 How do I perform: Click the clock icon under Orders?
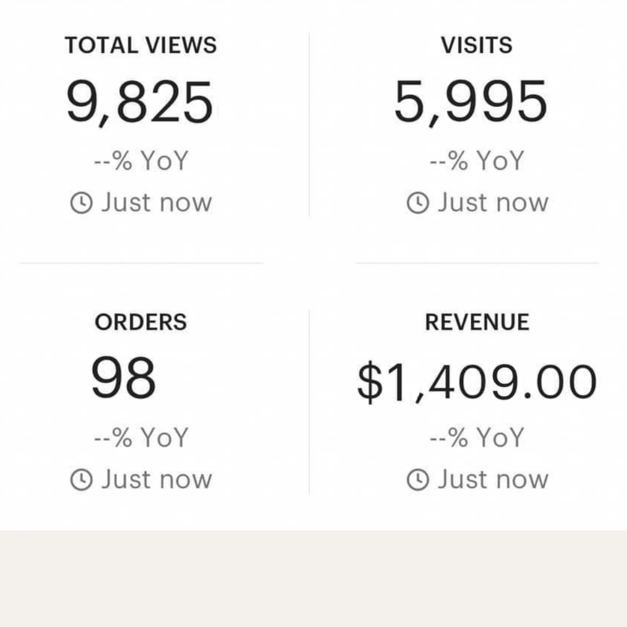(81, 480)
